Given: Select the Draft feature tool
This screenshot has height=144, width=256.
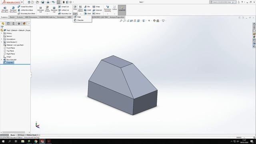Looking at the screenshot, I should click(88, 10).
